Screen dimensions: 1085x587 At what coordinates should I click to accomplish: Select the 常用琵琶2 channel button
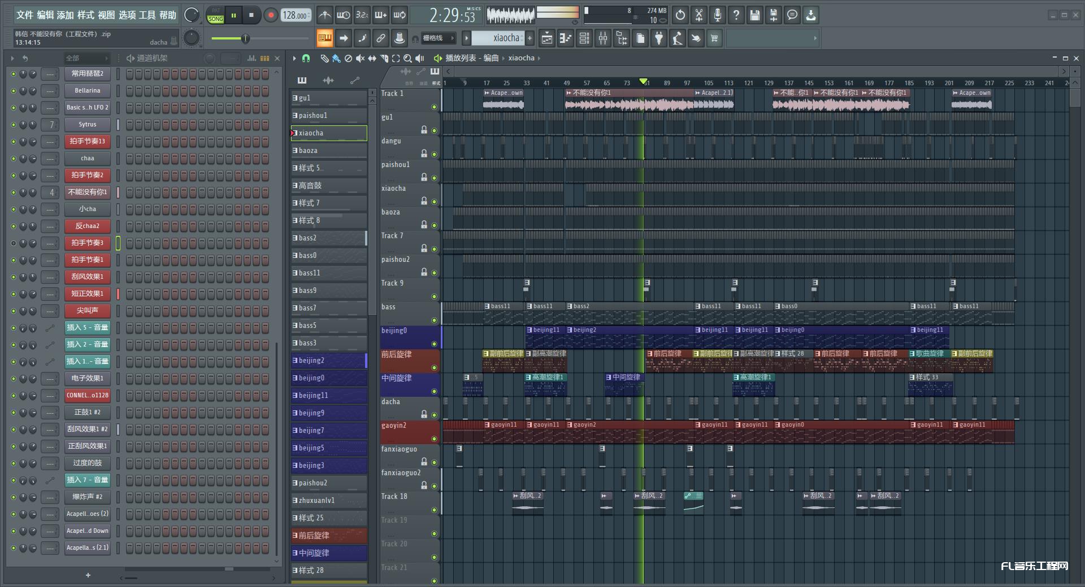click(x=88, y=73)
